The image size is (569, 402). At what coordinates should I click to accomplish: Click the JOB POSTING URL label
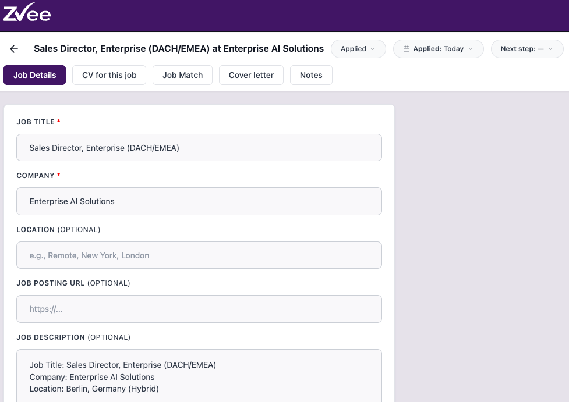point(51,283)
